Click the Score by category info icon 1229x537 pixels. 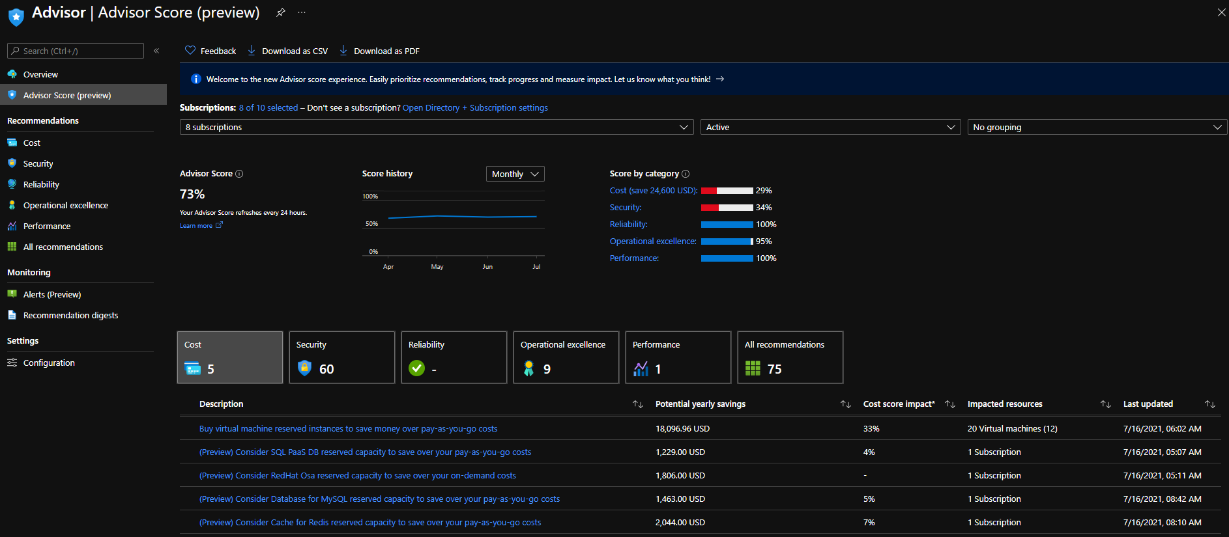pos(686,174)
